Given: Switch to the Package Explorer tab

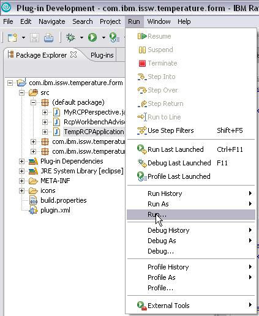Looking at the screenshot, I should click(x=42, y=55).
